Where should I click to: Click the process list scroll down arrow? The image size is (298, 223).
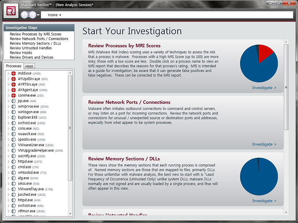(70, 214)
